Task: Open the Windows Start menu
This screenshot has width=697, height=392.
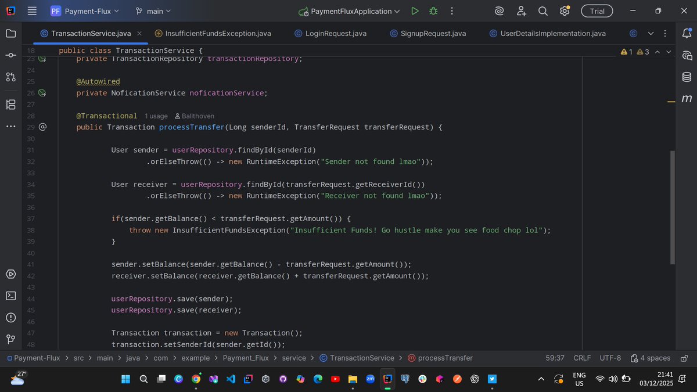Action: click(x=126, y=379)
